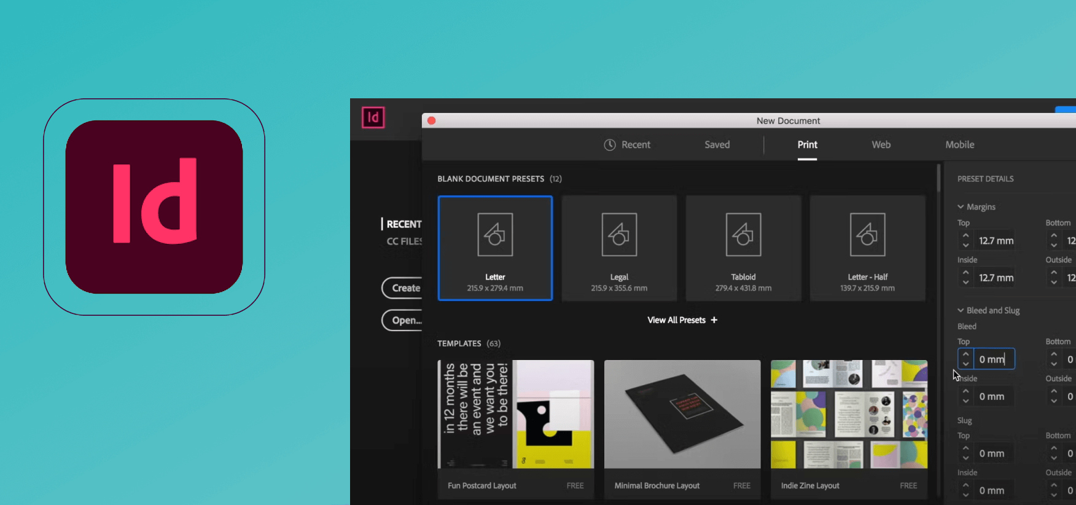
Task: Switch to the Mobile tab
Action: 959,145
